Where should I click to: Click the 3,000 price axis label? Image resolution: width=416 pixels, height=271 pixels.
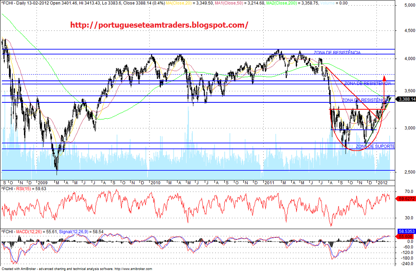(x=409, y=128)
